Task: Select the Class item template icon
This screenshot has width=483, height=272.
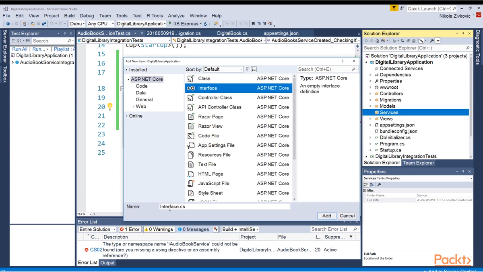Action: (191, 79)
